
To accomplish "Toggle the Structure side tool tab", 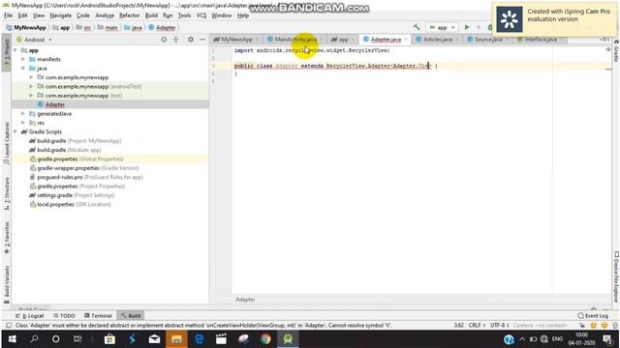I will tap(7, 193).
